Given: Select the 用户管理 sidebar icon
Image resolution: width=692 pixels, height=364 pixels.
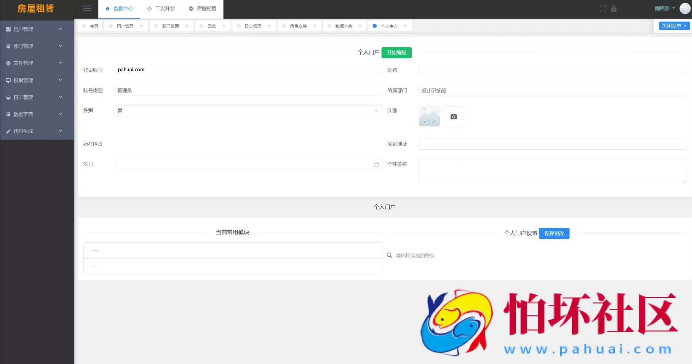Looking at the screenshot, I should [x=8, y=29].
